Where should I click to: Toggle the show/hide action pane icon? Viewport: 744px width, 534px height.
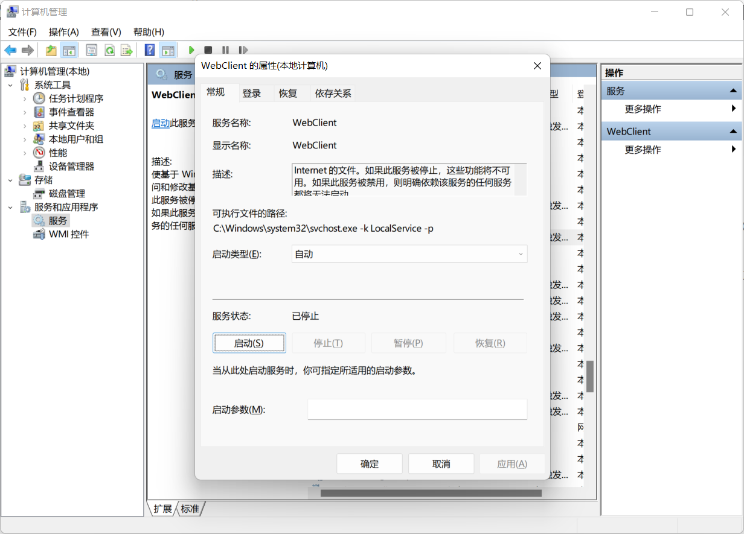tap(168, 50)
